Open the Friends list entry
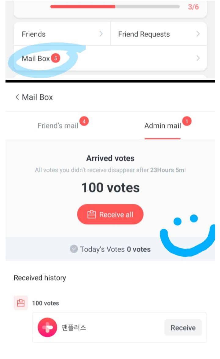The width and height of the screenshot is (220, 359). tap(34, 34)
